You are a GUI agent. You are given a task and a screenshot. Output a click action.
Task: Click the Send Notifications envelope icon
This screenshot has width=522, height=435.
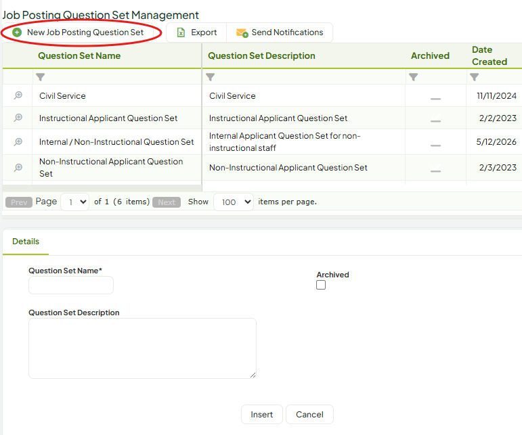click(x=242, y=32)
